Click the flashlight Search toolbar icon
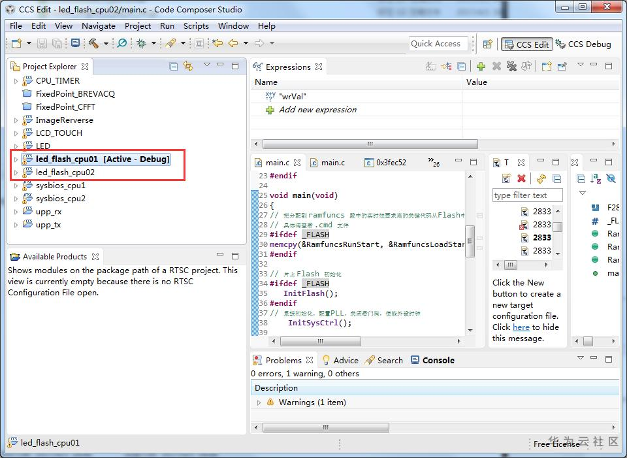This screenshot has width=627, height=458. [x=171, y=43]
